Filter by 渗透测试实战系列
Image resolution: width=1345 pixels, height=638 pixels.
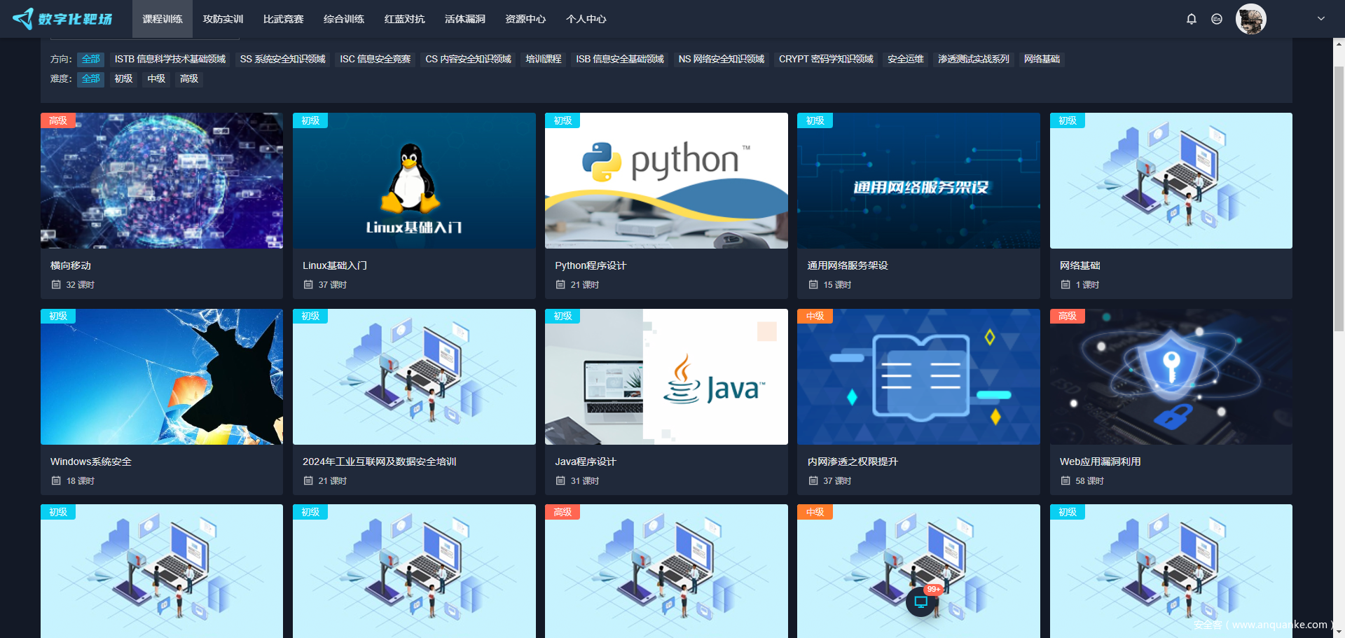[974, 60]
